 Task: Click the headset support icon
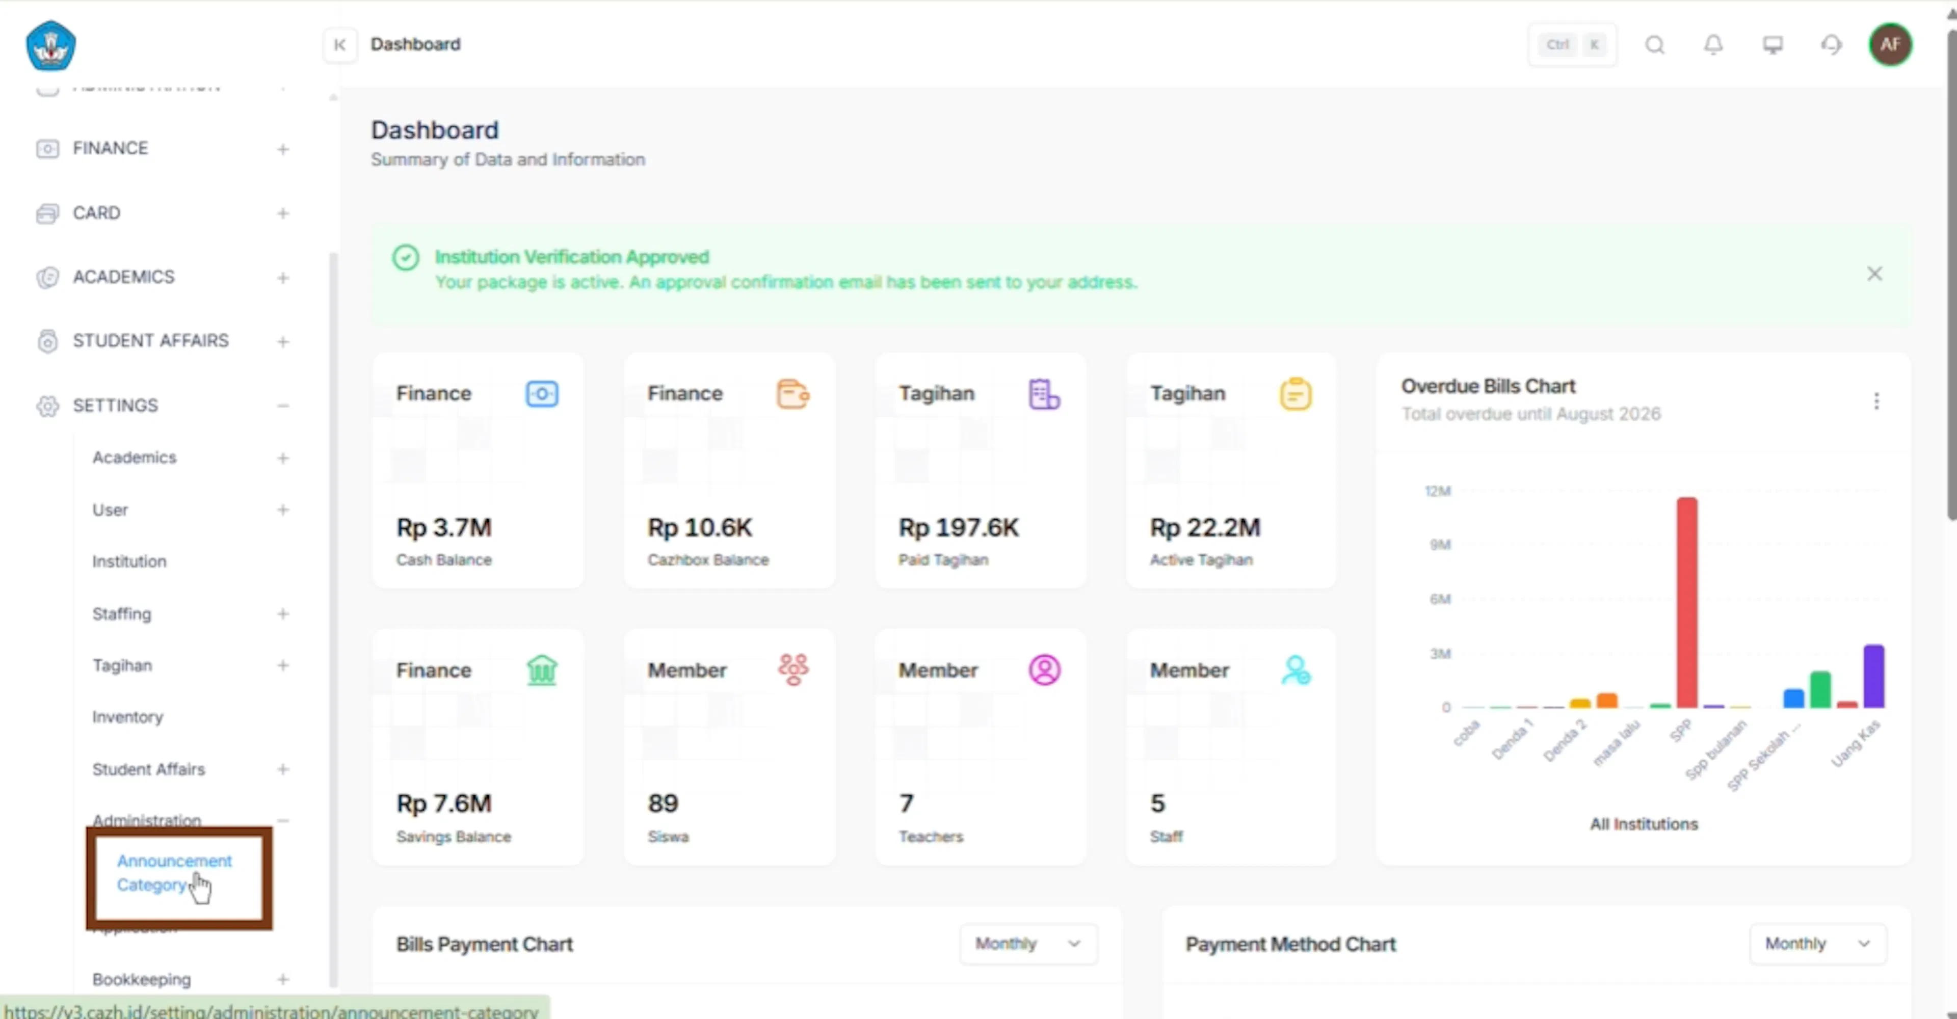[1832, 45]
